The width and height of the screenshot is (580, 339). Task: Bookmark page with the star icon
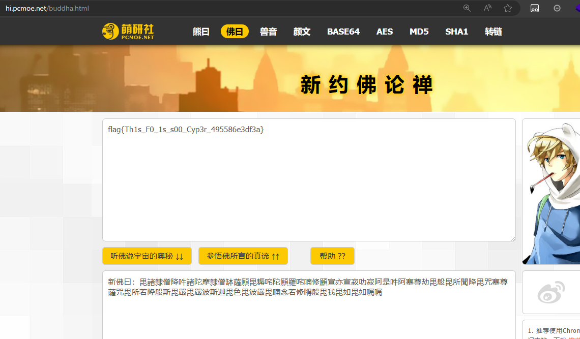click(x=508, y=8)
